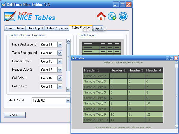This screenshot has width=179, height=134.
Task: Open the Data Import tab
Action: [35, 28]
